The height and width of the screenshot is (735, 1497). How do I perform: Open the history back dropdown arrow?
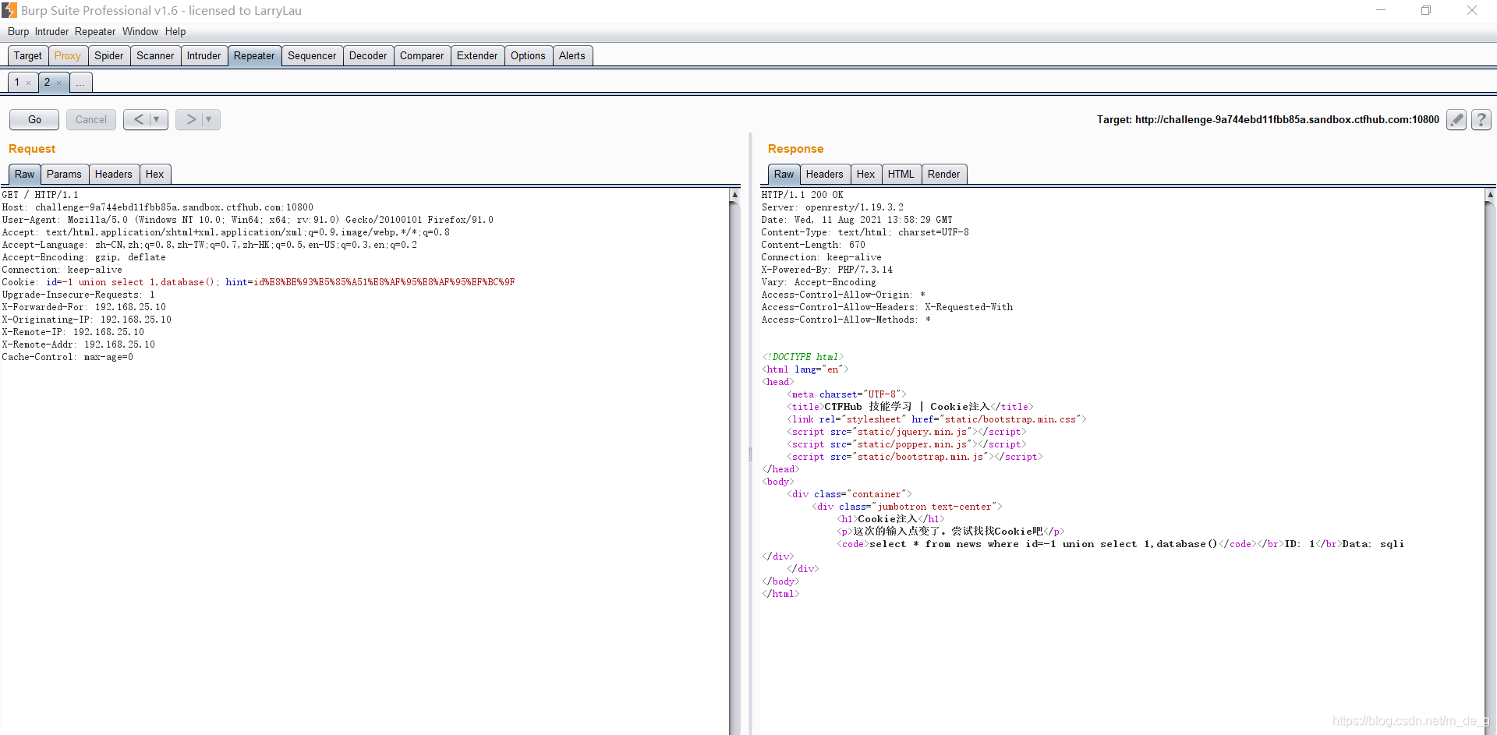pyautogui.click(x=157, y=119)
